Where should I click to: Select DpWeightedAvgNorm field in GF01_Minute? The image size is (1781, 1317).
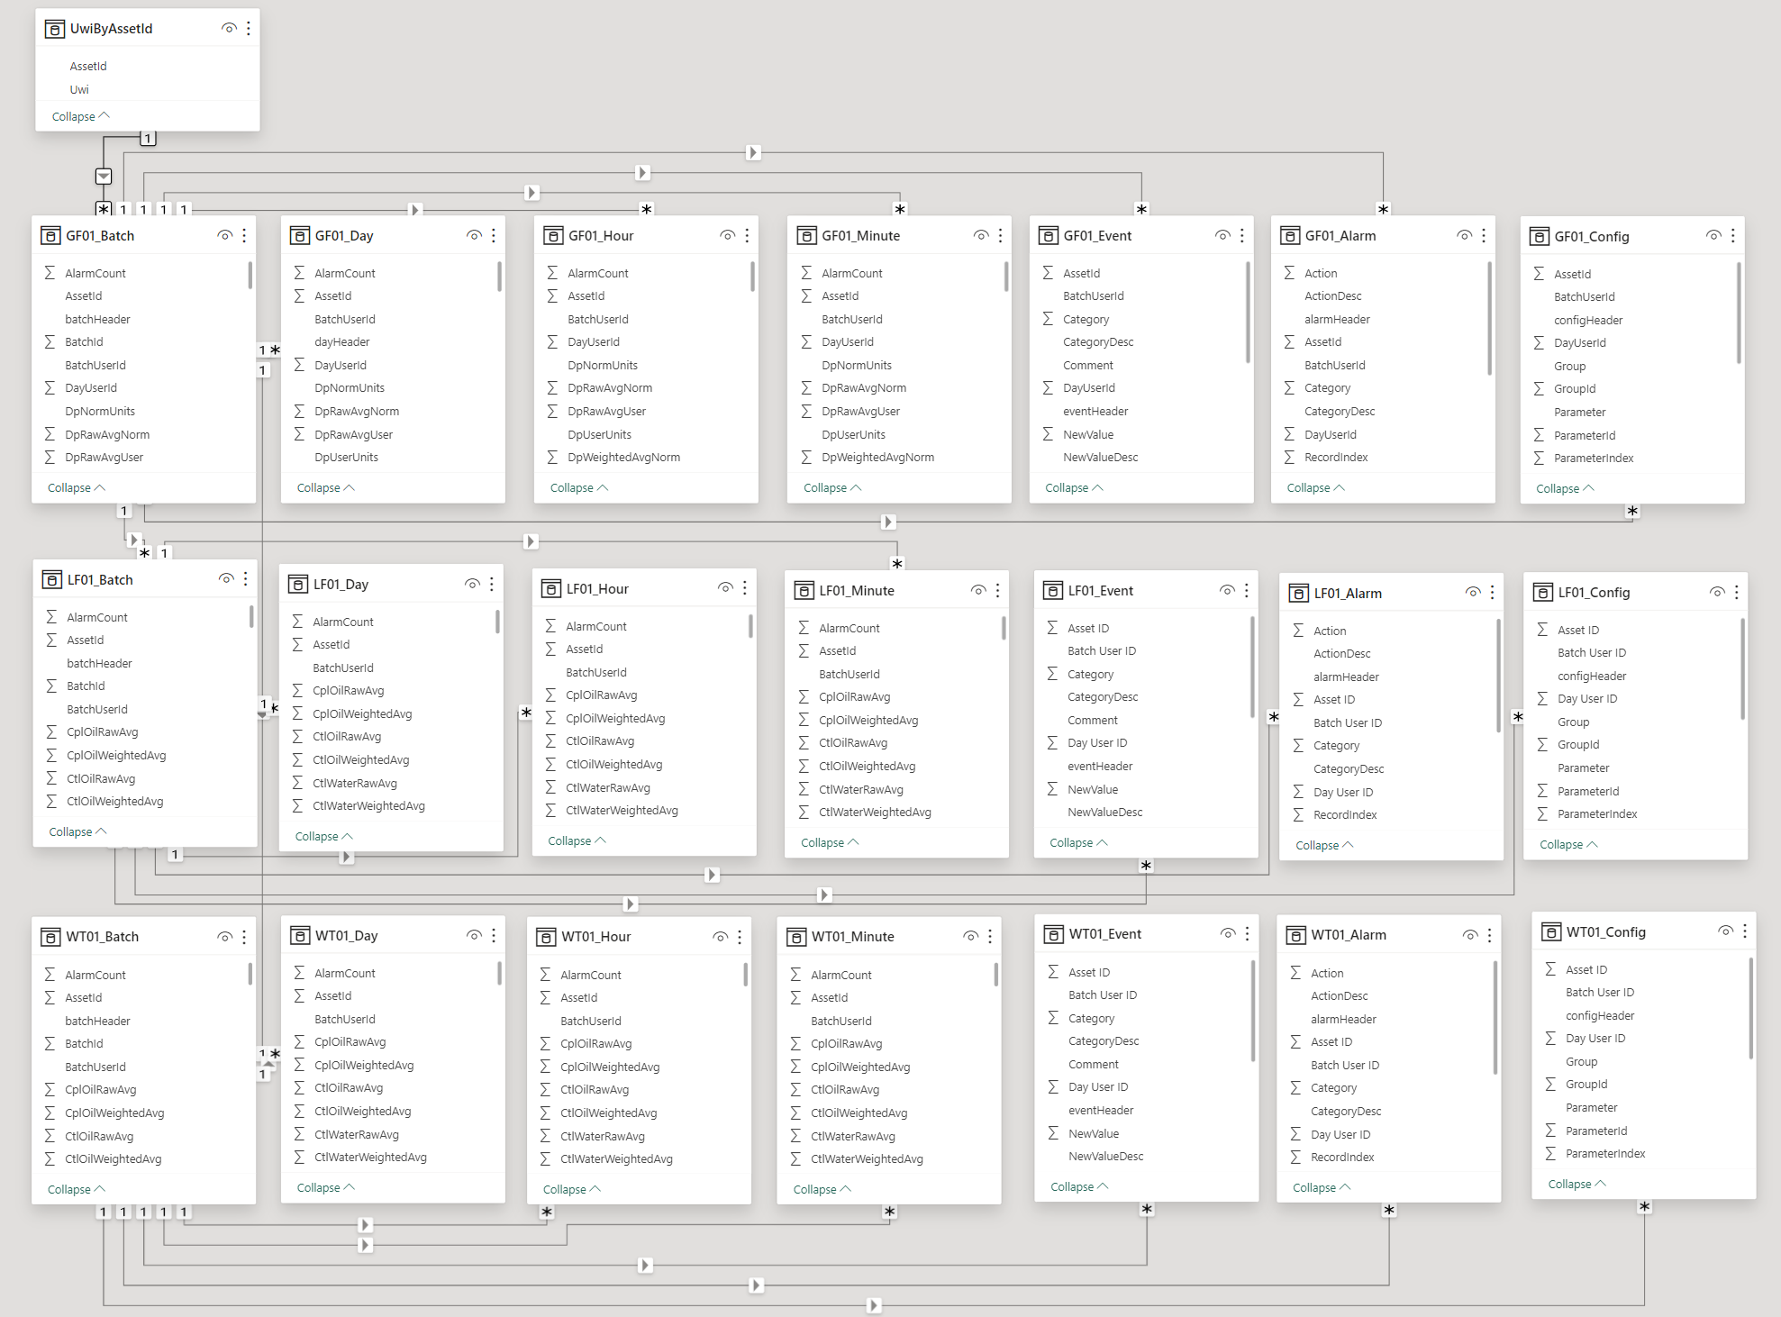pos(877,458)
